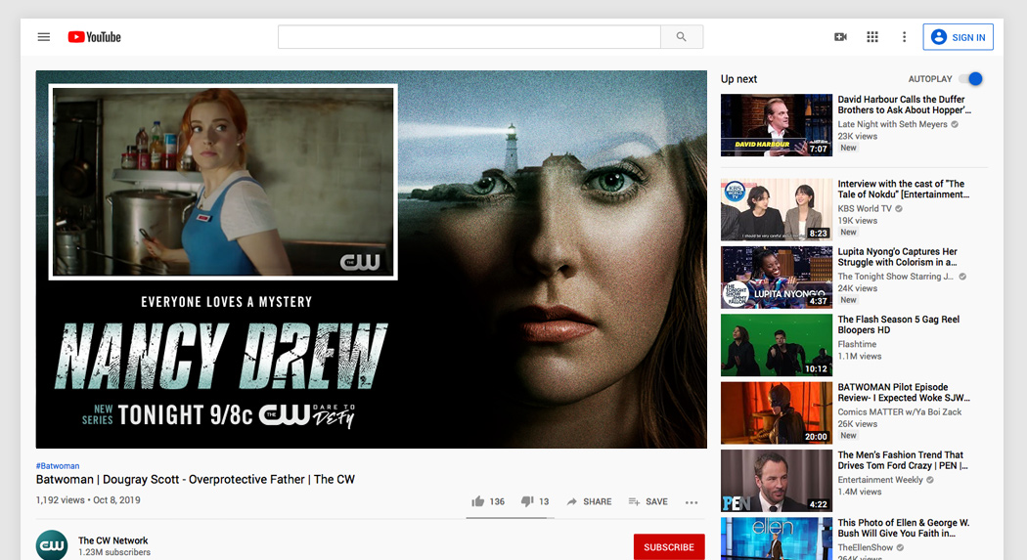Click 'KBS World TV' channel name
This screenshot has height=560, width=1027.
[865, 209]
